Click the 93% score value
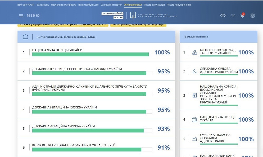The image size is (263, 157). point(164,129)
